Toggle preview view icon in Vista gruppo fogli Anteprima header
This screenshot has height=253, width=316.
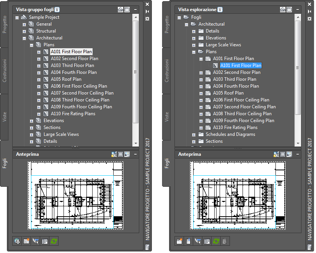(x=127, y=154)
